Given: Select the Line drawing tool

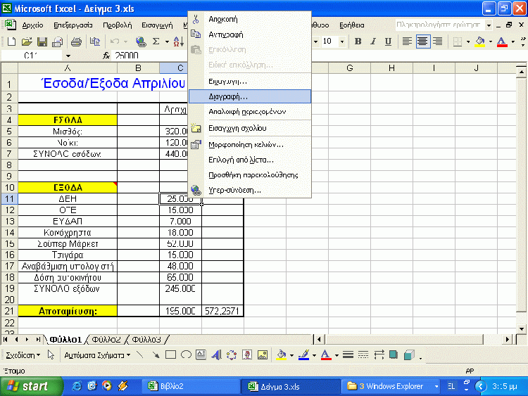Looking at the screenshot, I should coord(140,355).
